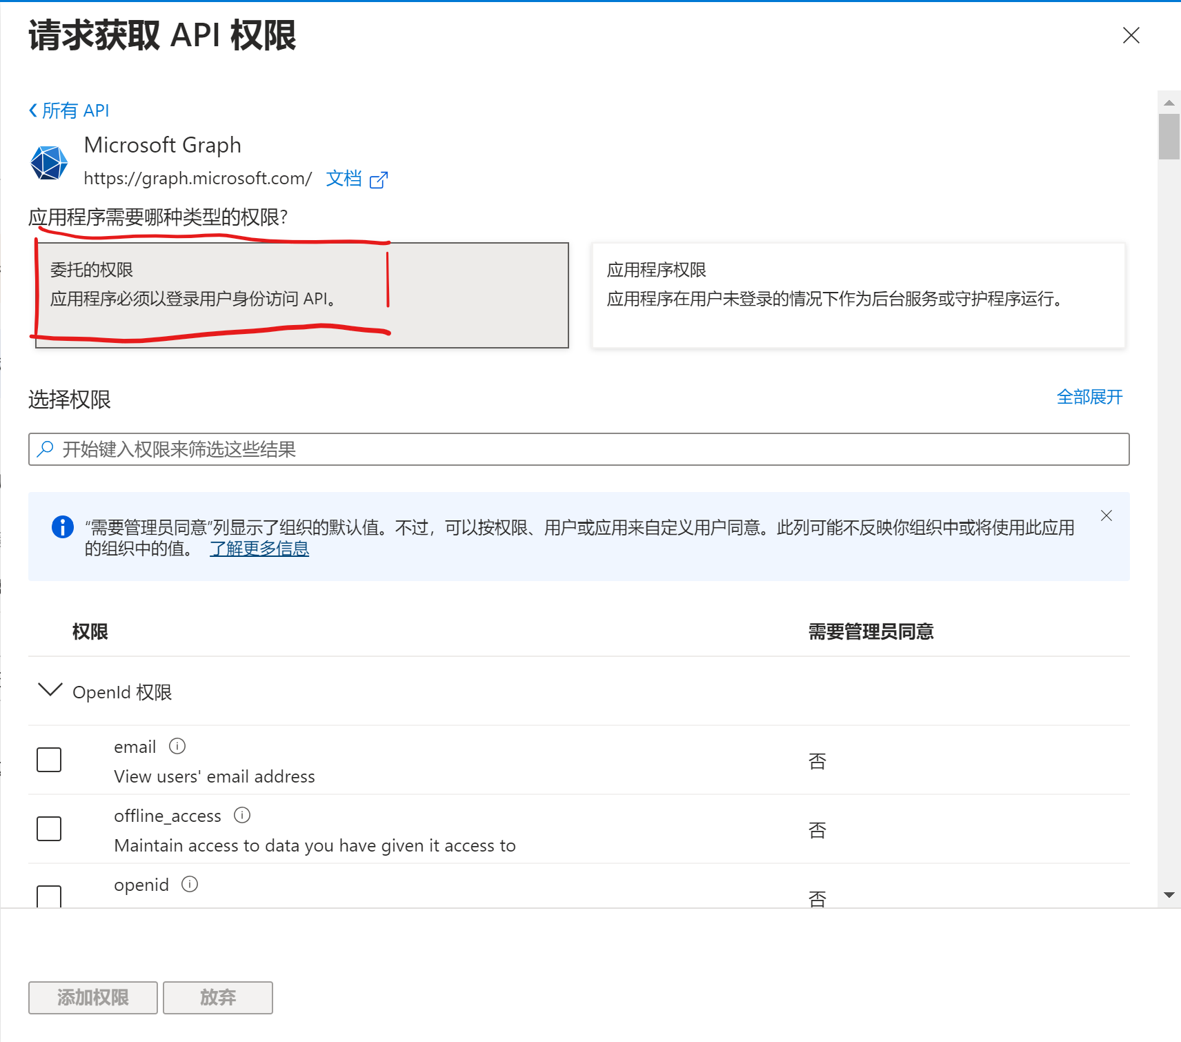Click the Microsoft Graph title text

(x=163, y=145)
